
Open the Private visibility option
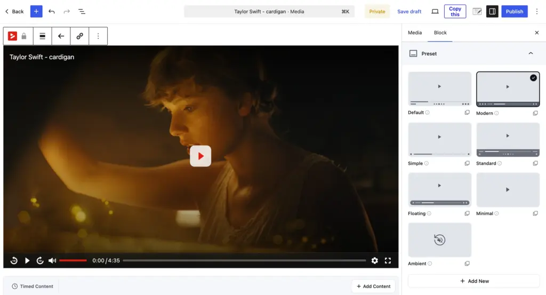[x=377, y=12]
